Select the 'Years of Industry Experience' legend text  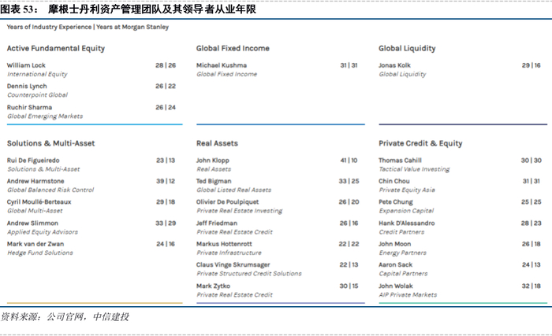[x=49, y=27]
